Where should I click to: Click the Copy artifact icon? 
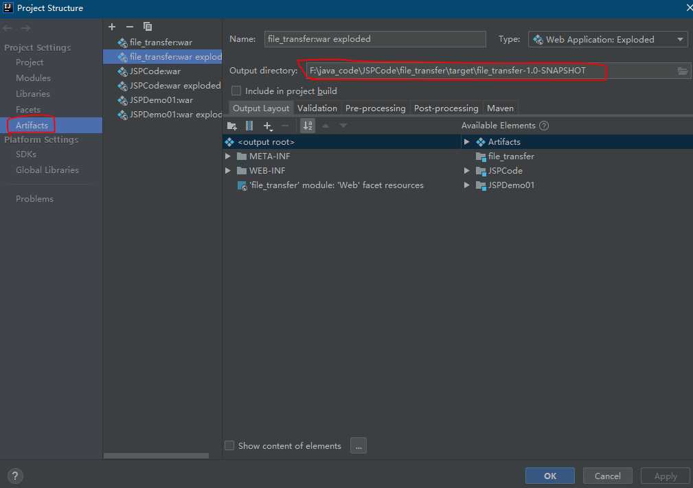148,27
